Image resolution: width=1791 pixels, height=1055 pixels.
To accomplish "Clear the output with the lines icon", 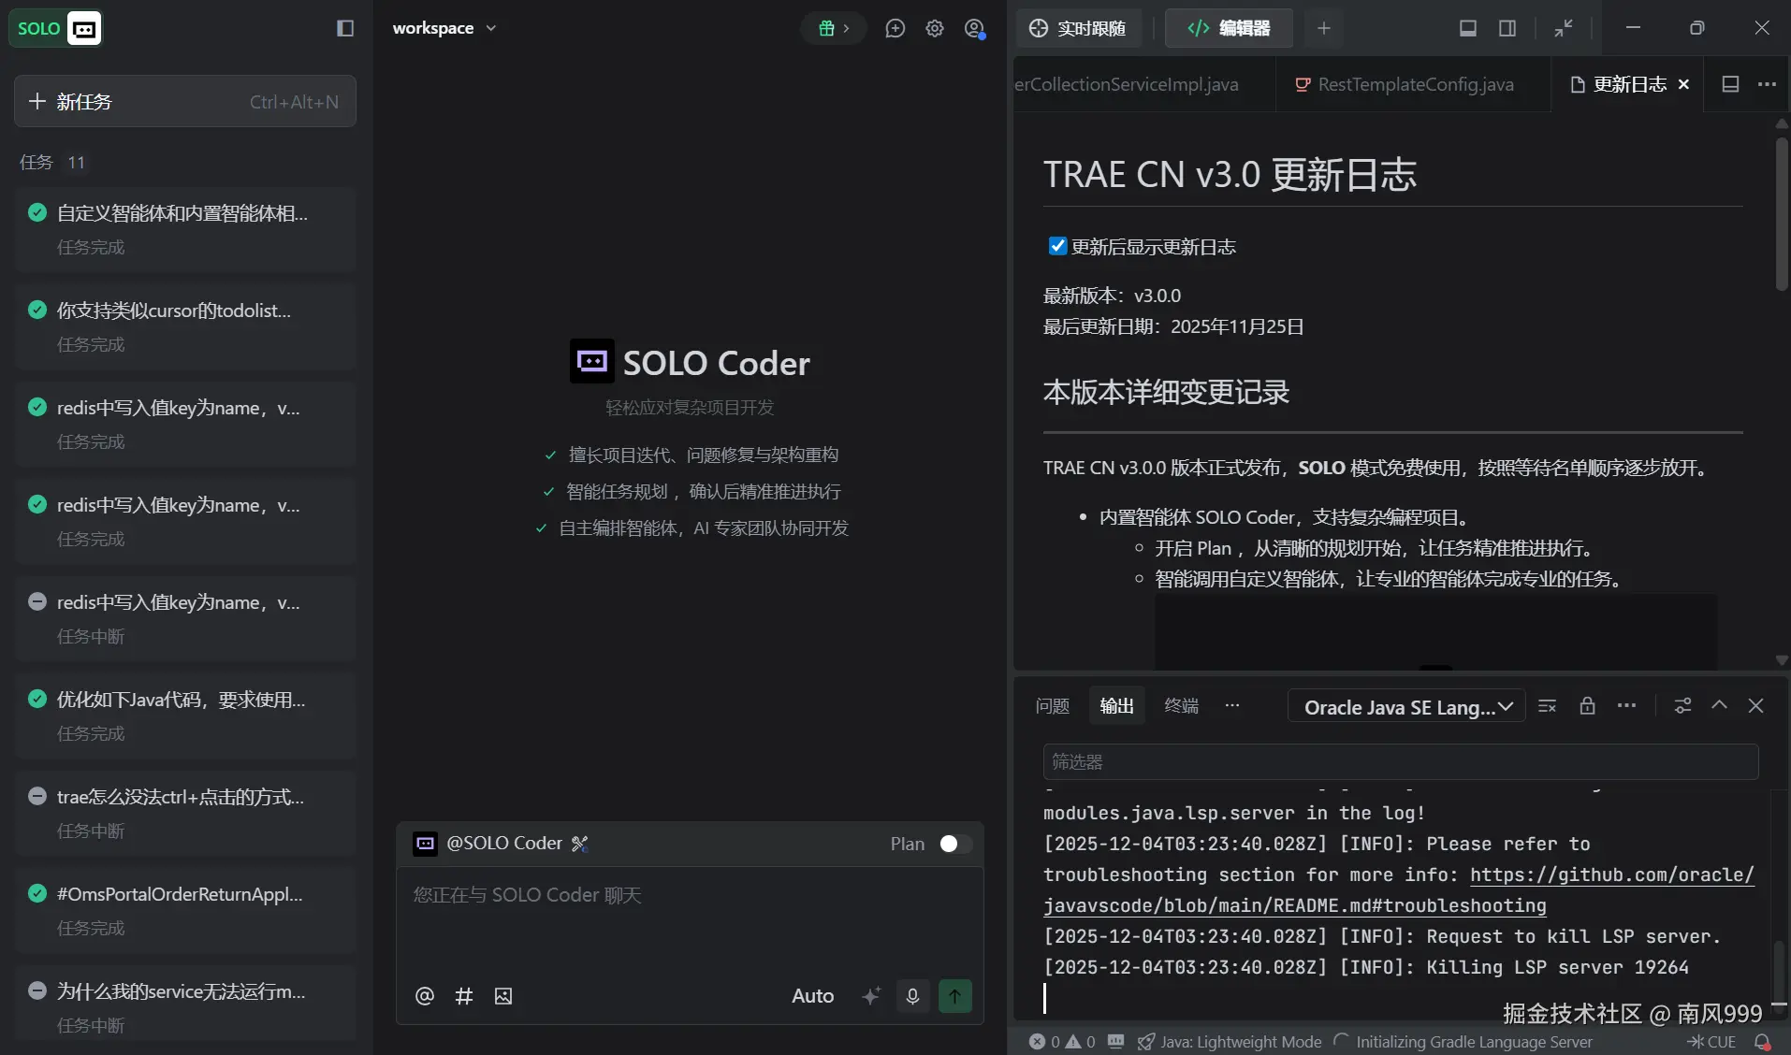I will [x=1548, y=706].
